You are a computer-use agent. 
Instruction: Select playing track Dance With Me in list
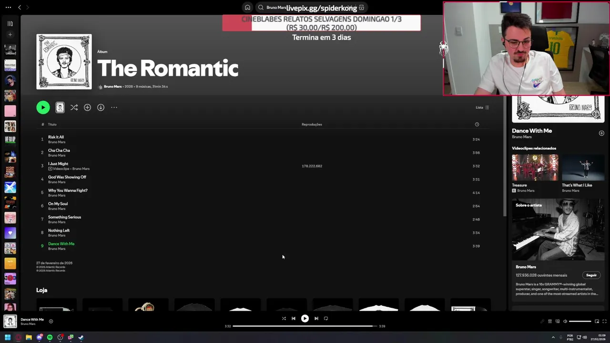pyautogui.click(x=264, y=246)
